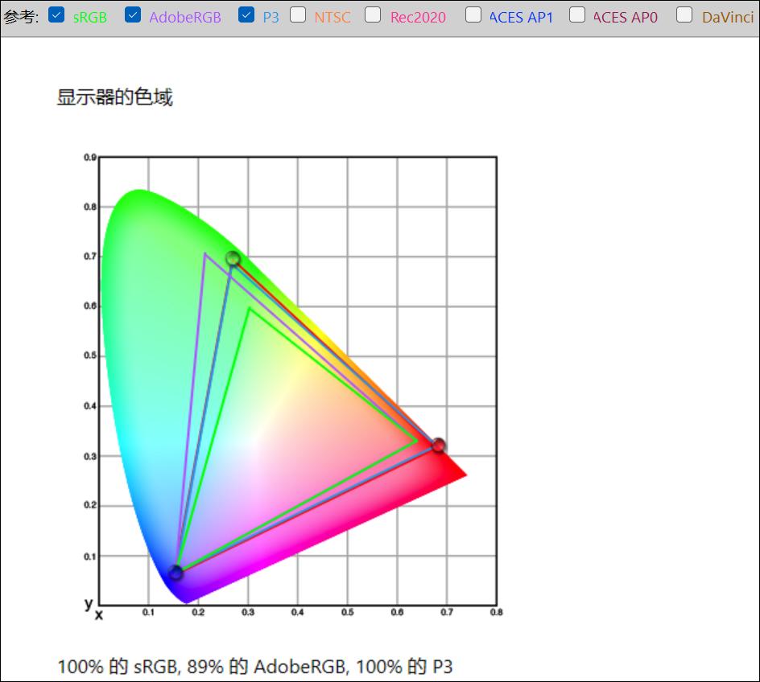760x682 pixels.
Task: Enable the ACES AP0 reference checkbox
Action: 576,15
